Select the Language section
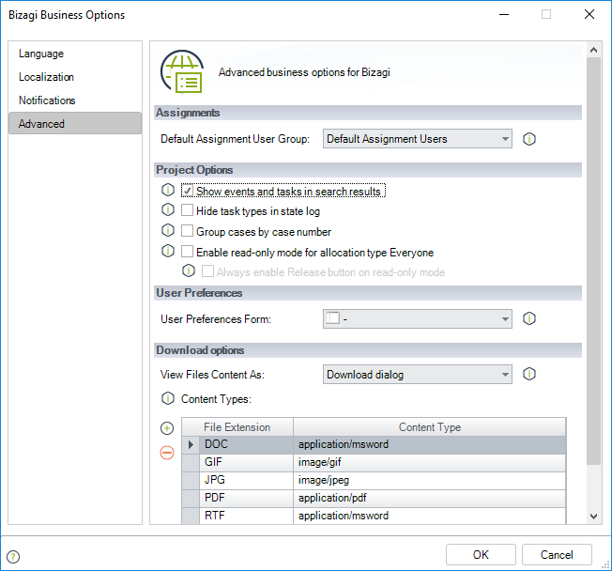Screen dimensions: 612x571 coord(75,54)
